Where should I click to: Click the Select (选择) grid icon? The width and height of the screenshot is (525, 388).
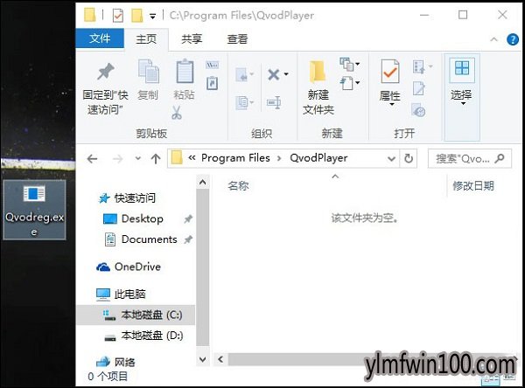pos(462,69)
